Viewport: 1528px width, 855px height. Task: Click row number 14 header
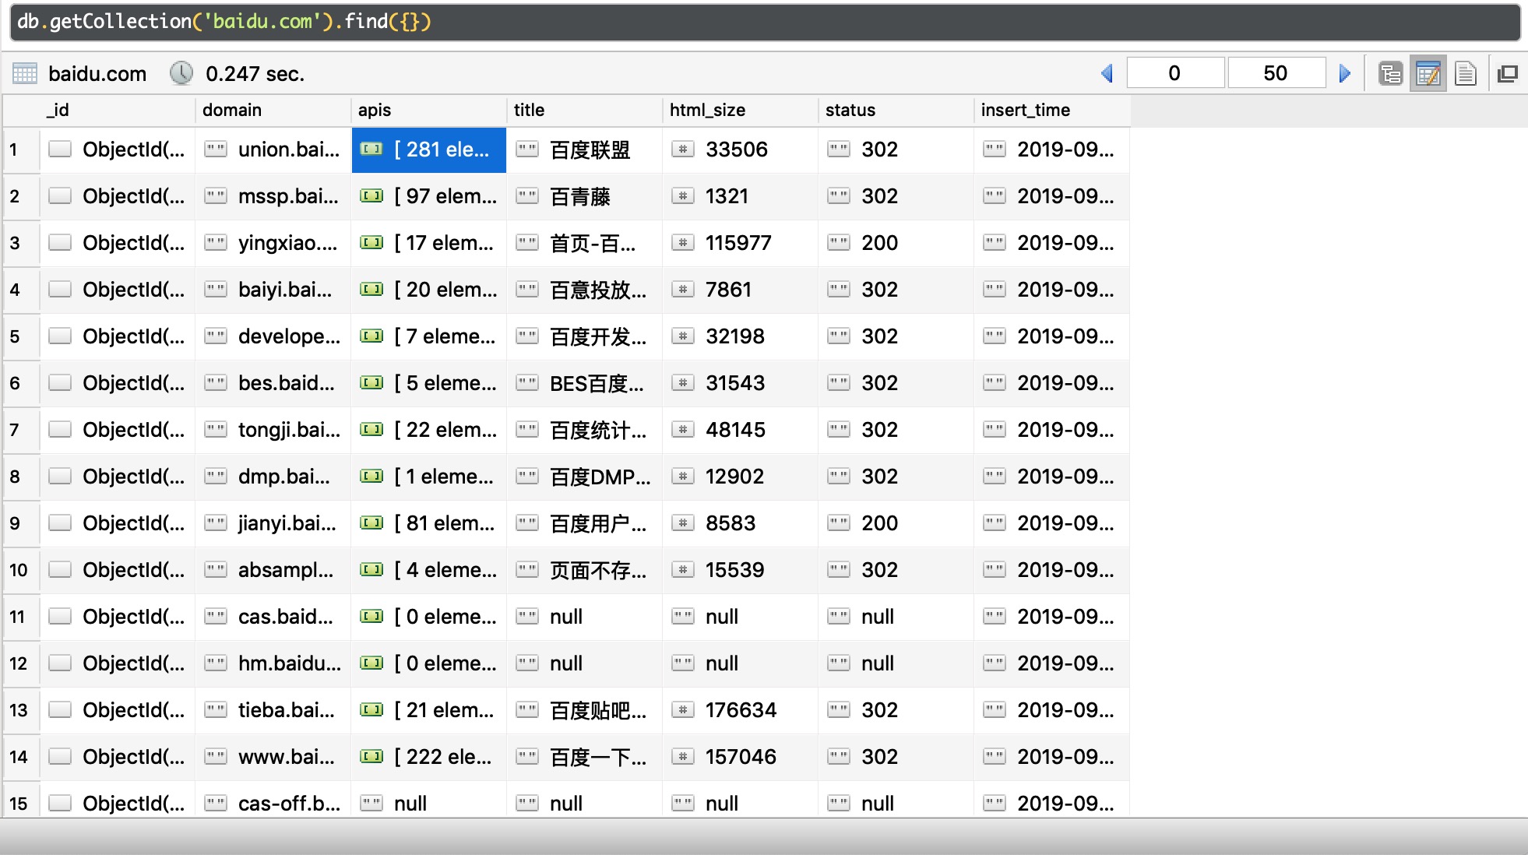[19, 757]
